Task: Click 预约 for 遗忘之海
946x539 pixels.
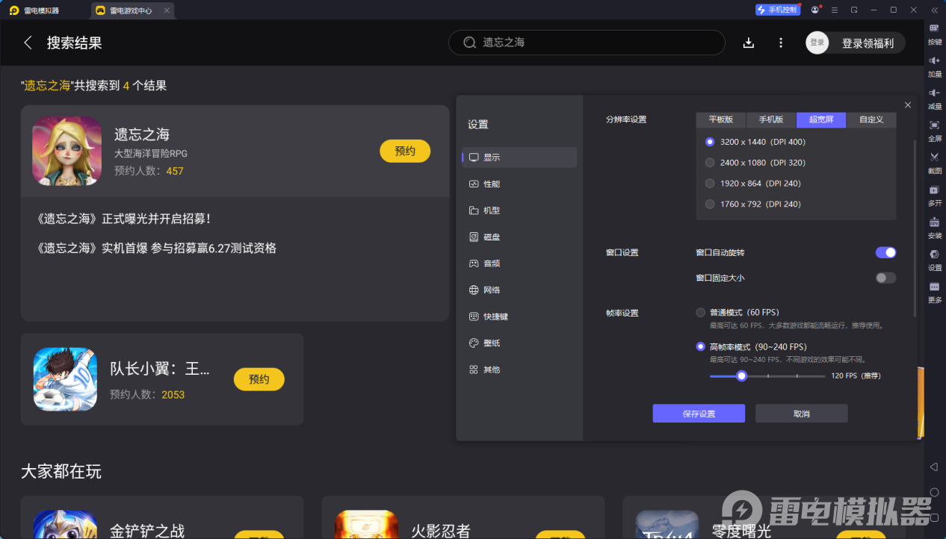Action: pos(405,151)
